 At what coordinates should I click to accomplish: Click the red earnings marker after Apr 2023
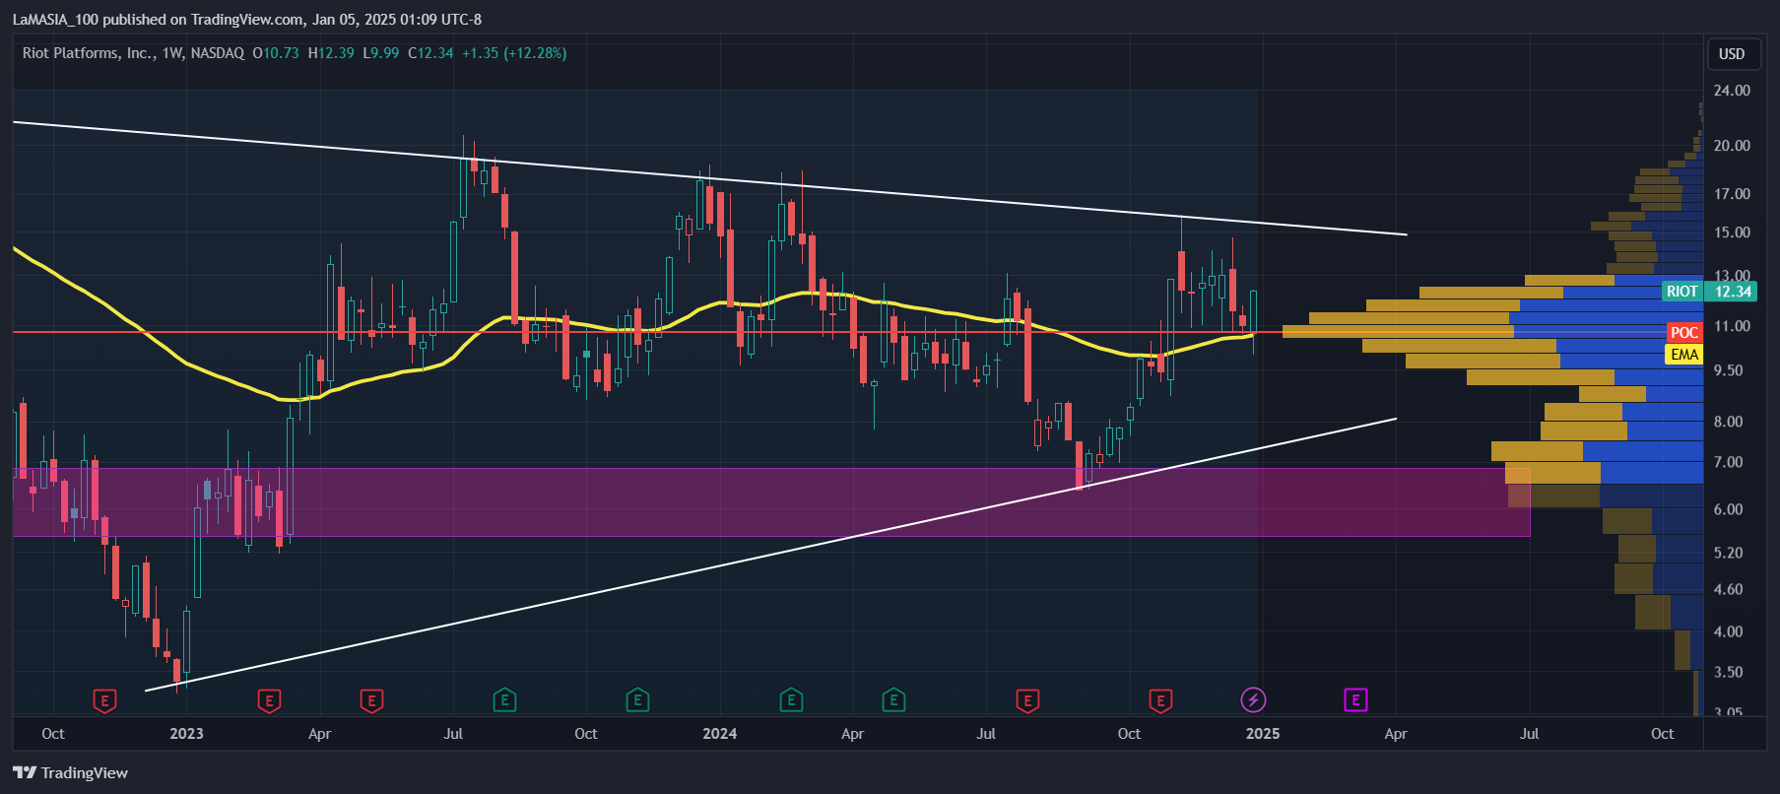tap(371, 700)
